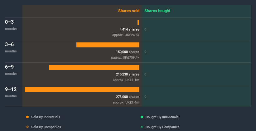Image resolution: width=256 pixels, height=131 pixels.
Task: Click the Shares bought column header
Action: pos(157,11)
